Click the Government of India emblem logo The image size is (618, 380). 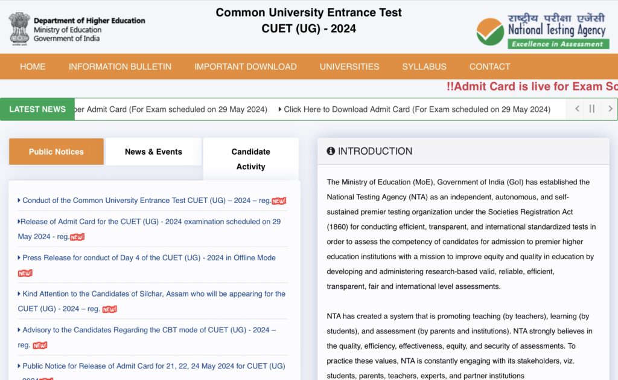point(19,29)
